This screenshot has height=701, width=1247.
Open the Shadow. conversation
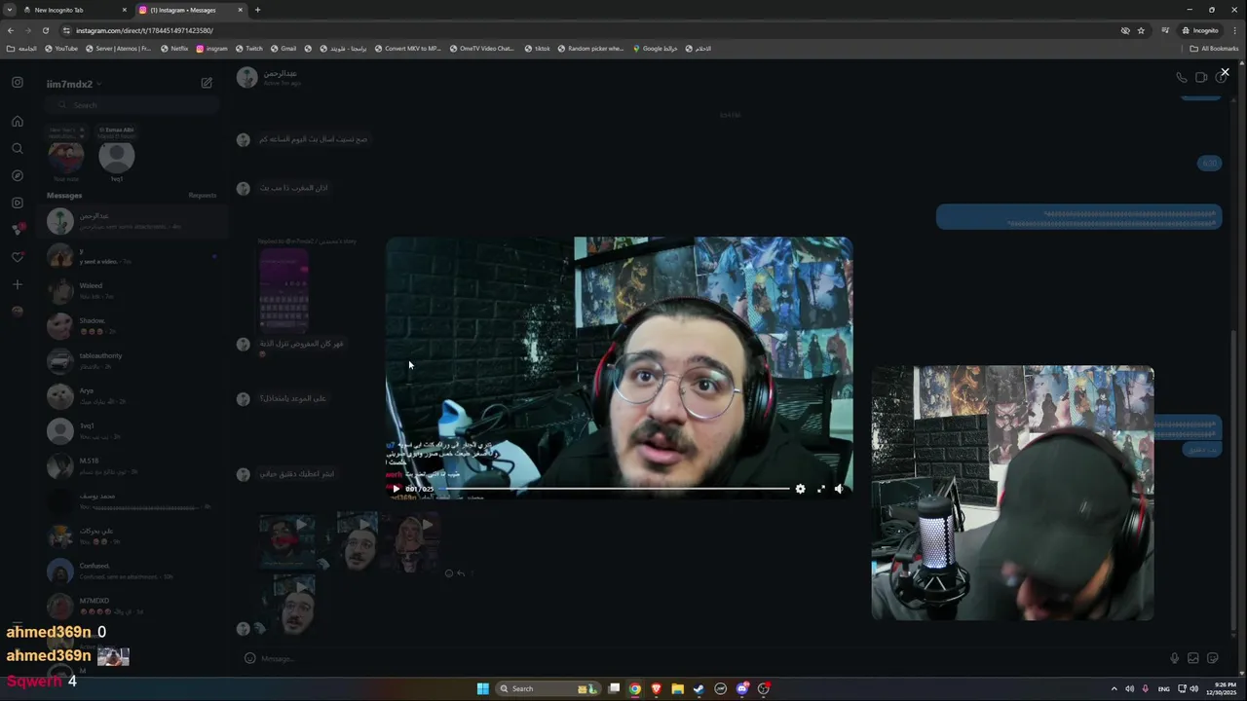131,326
